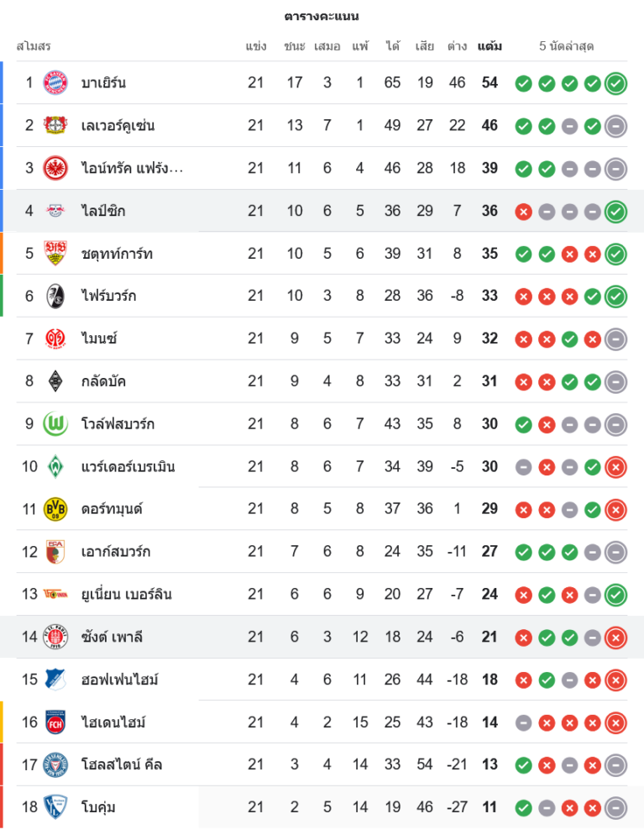Click the ตารางคะแนน table title
This screenshot has height=840, width=644.
(x=322, y=16)
